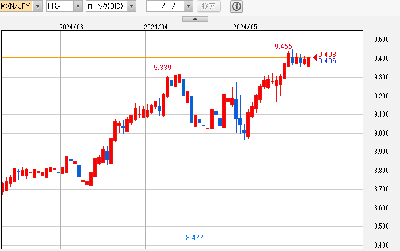Open the chart information icon
Viewport: 400px width, 251px height.
click(x=237, y=6)
